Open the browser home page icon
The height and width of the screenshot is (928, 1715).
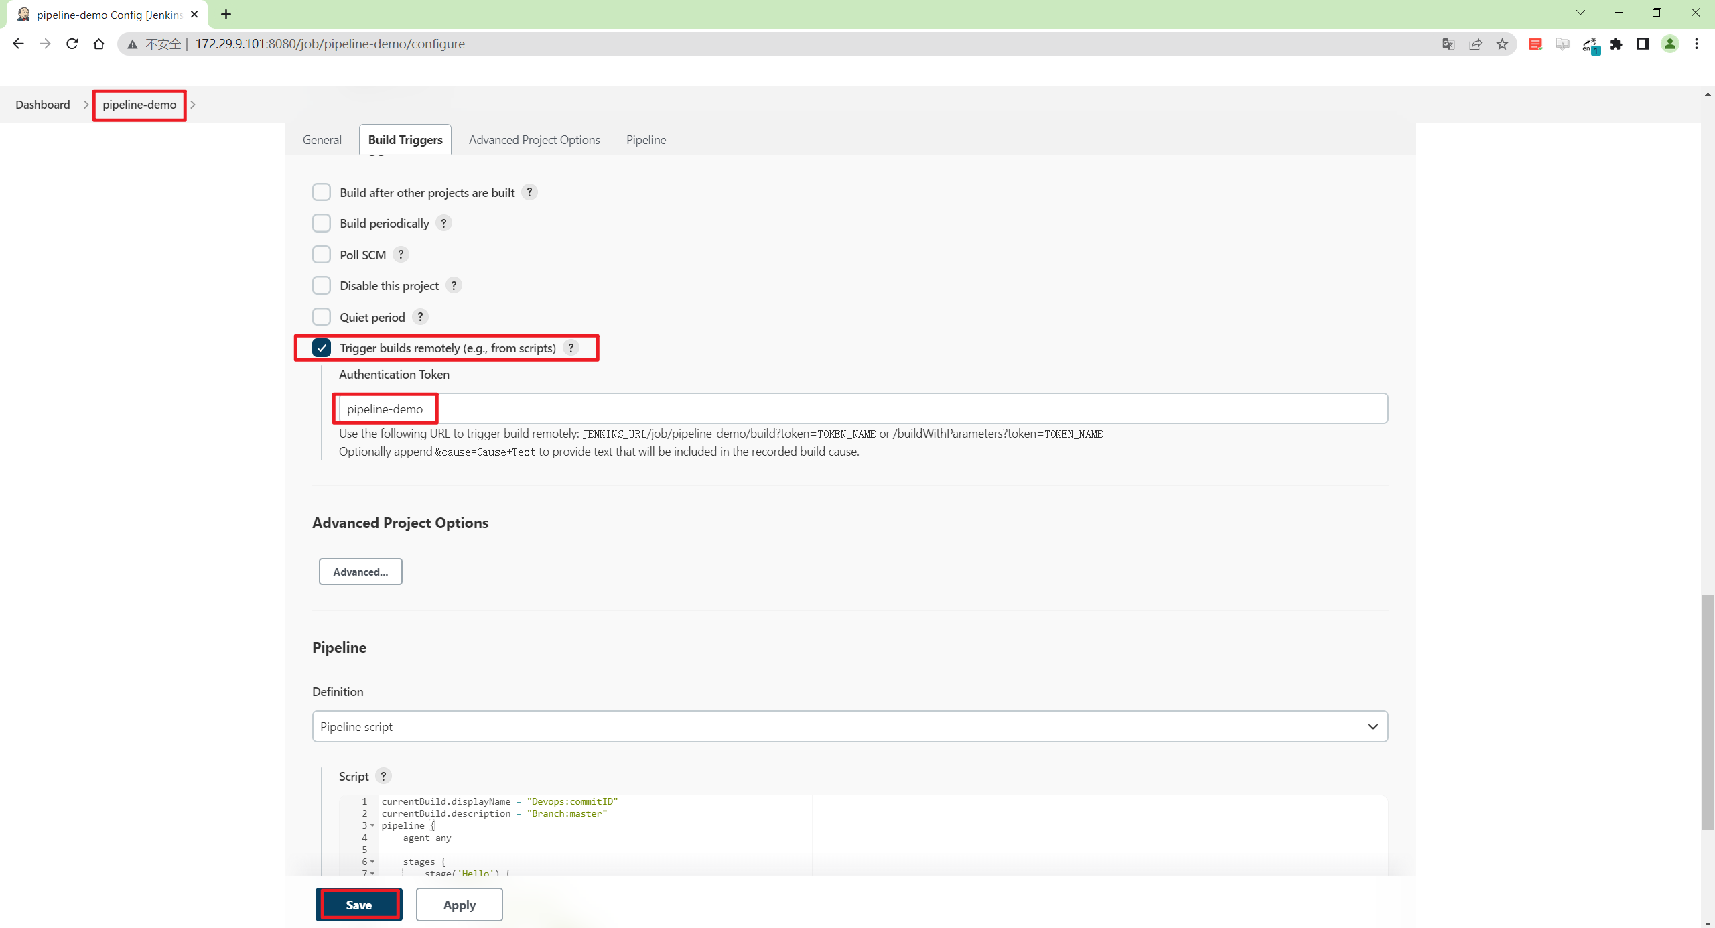point(98,44)
